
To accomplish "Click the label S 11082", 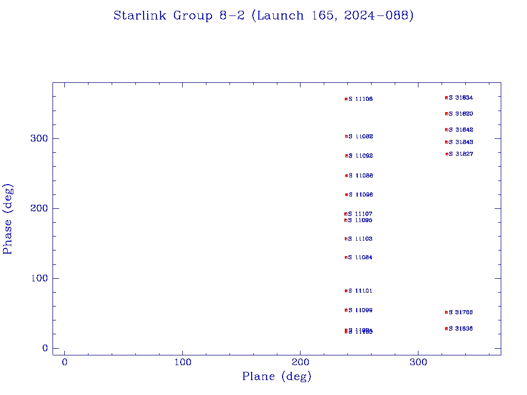I will click(361, 136).
